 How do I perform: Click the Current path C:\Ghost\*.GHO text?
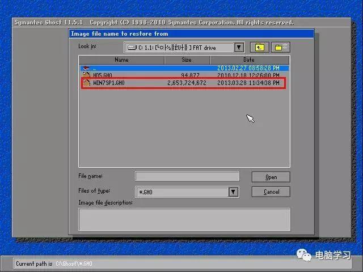(x=74, y=263)
